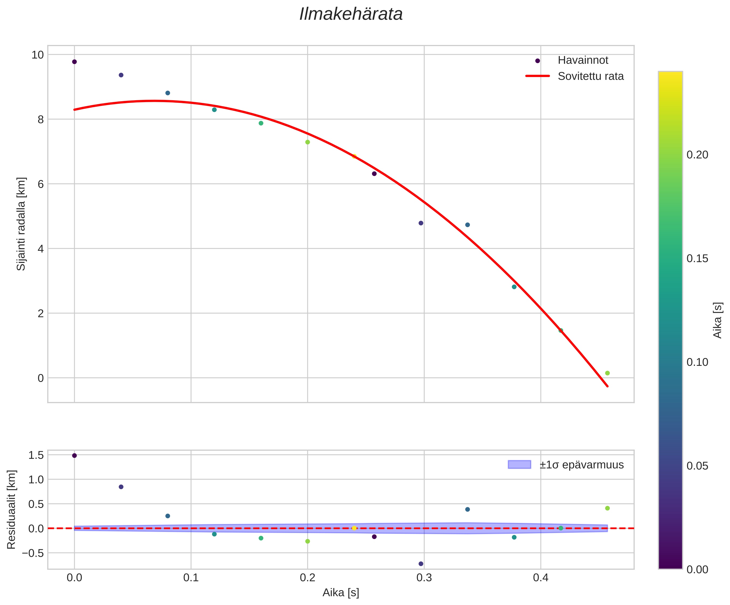Click the Havainnot legend text
The image size is (730, 605).
(x=583, y=60)
